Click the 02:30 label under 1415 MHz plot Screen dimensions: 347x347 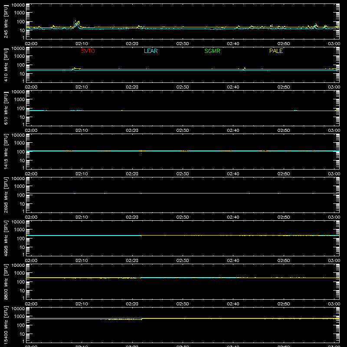pyautogui.click(x=183, y=174)
